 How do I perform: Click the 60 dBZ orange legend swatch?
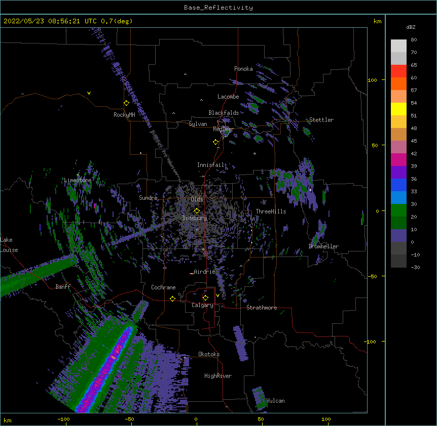click(x=398, y=83)
